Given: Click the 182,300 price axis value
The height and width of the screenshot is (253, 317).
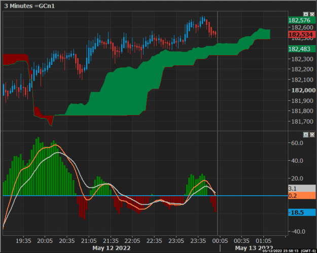Looking at the screenshot, I should (302, 59).
